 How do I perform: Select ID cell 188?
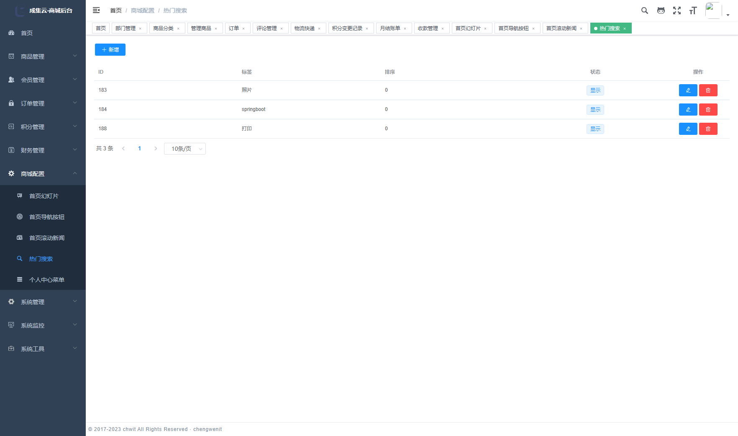[x=102, y=129]
